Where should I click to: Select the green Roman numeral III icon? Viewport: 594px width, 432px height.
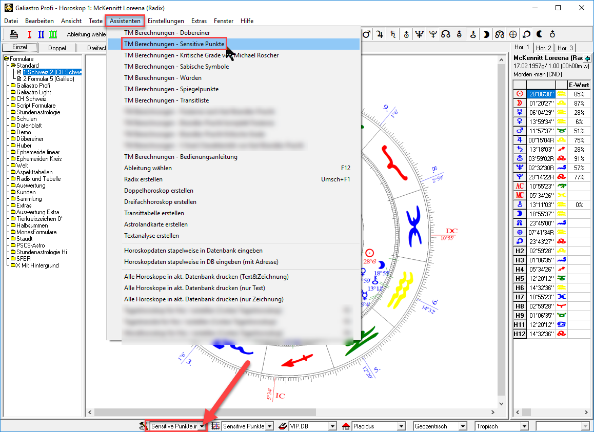(53, 34)
